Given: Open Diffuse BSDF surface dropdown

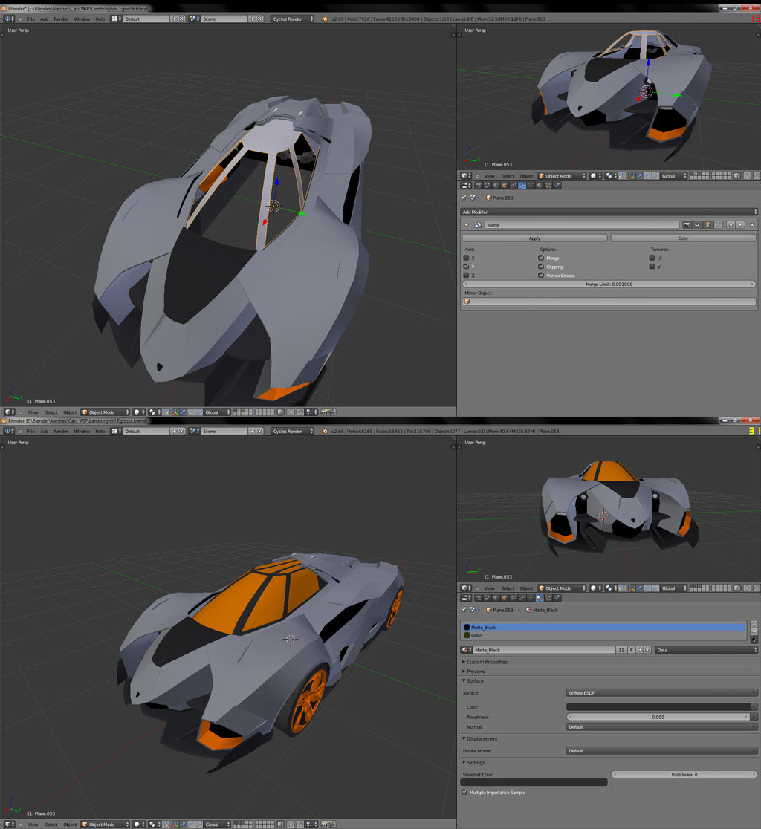Looking at the screenshot, I should pyautogui.click(x=661, y=692).
